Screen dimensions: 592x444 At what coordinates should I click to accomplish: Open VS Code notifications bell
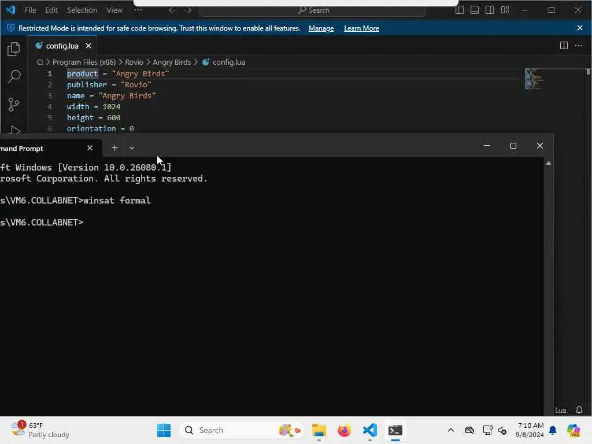579,410
